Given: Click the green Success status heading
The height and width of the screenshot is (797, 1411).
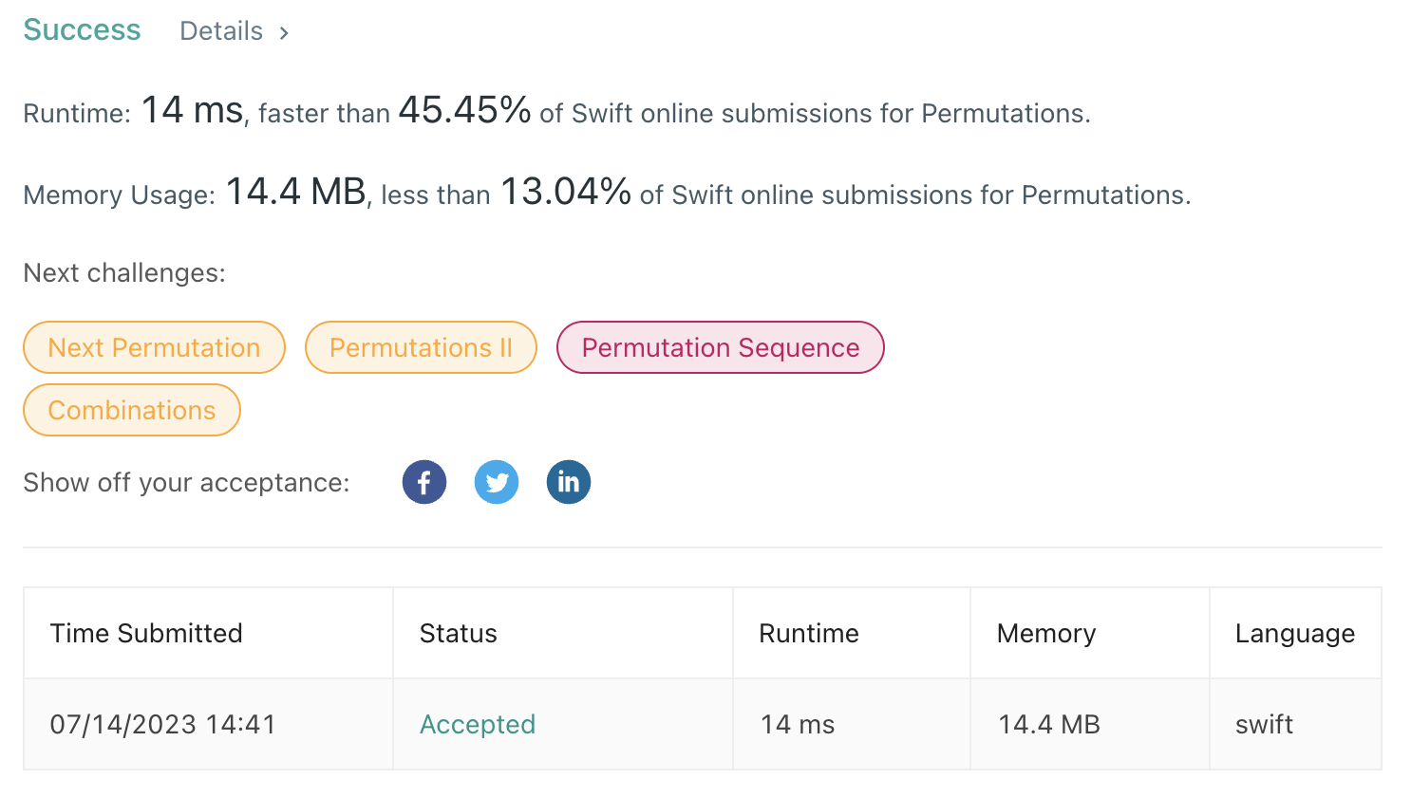Looking at the screenshot, I should [82, 30].
